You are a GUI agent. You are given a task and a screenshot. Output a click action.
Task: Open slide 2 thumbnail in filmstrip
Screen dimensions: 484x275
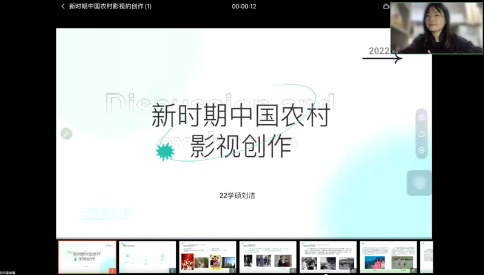point(147,257)
